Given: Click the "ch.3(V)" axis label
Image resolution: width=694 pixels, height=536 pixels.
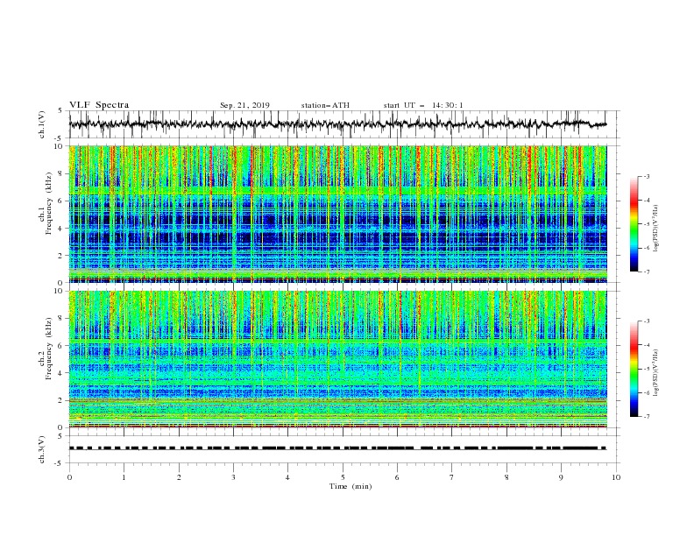Looking at the screenshot, I should tap(42, 449).
